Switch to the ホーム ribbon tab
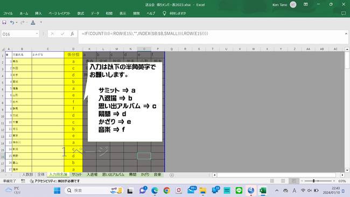 click(24, 13)
